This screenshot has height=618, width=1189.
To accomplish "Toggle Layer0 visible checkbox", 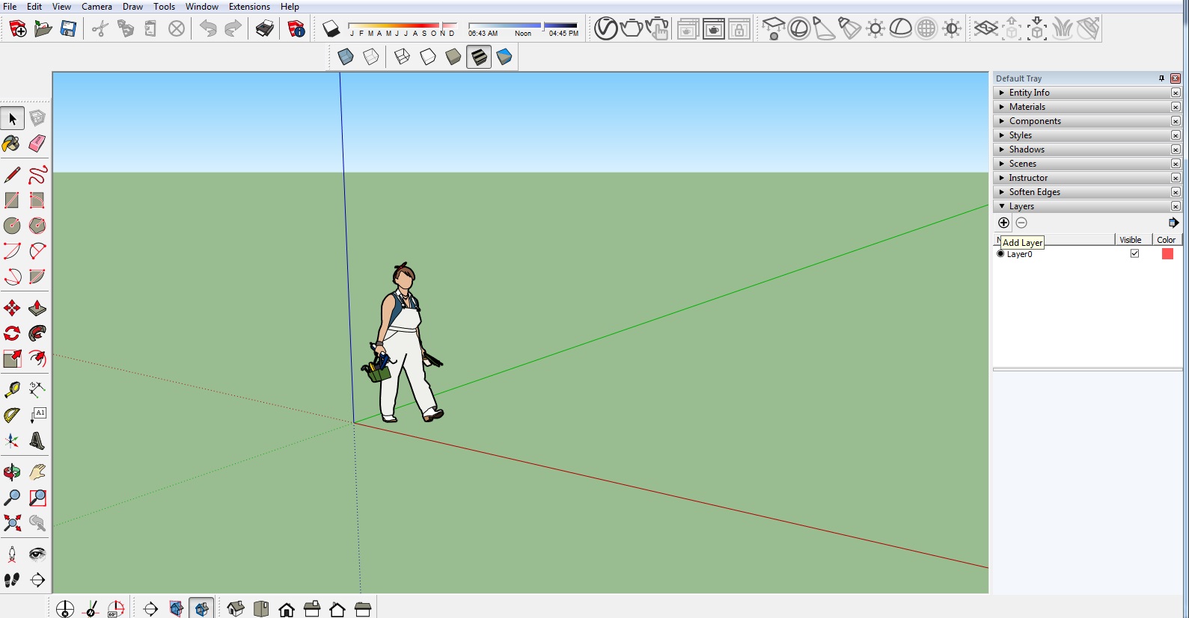I will tap(1134, 254).
